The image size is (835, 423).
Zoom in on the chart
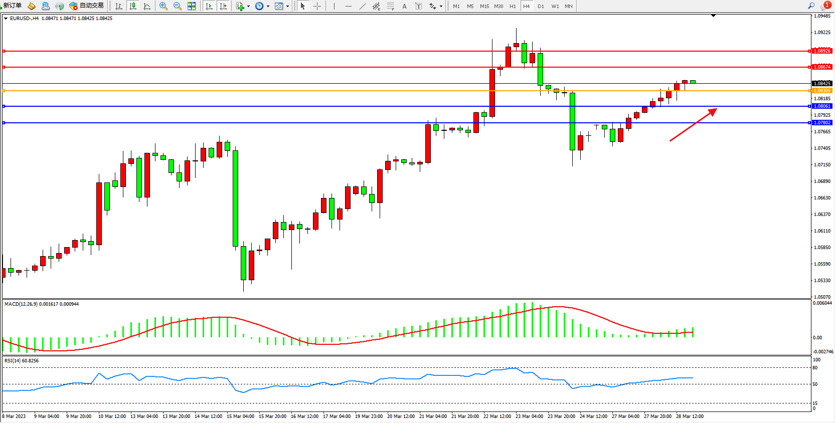point(163,7)
